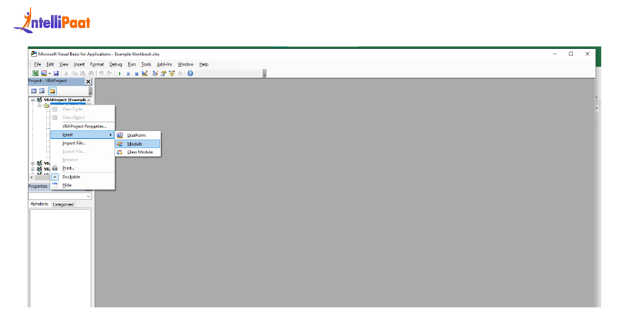Open the Format menu

(x=97, y=64)
